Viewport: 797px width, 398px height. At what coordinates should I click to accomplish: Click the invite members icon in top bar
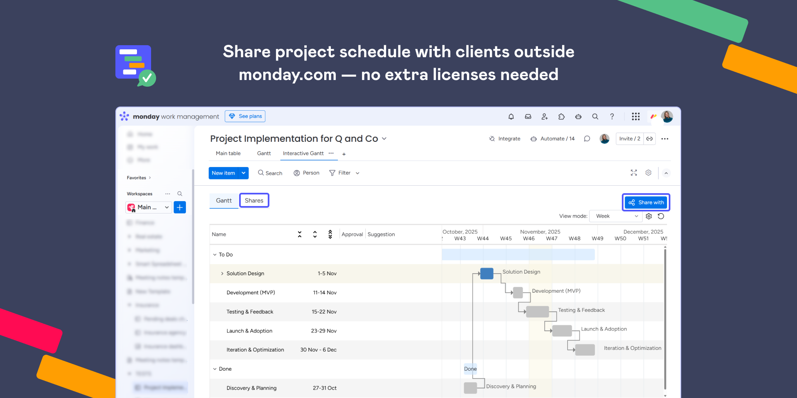tap(545, 116)
